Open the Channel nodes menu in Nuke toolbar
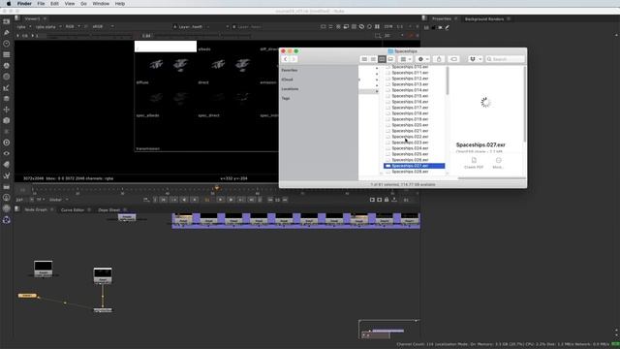 7,54
